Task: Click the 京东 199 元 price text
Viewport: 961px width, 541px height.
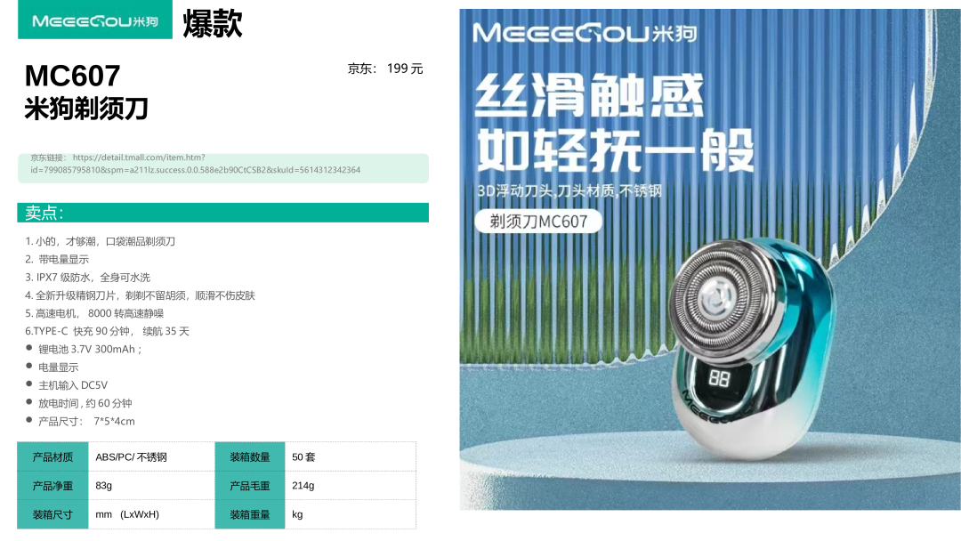Action: (x=385, y=69)
